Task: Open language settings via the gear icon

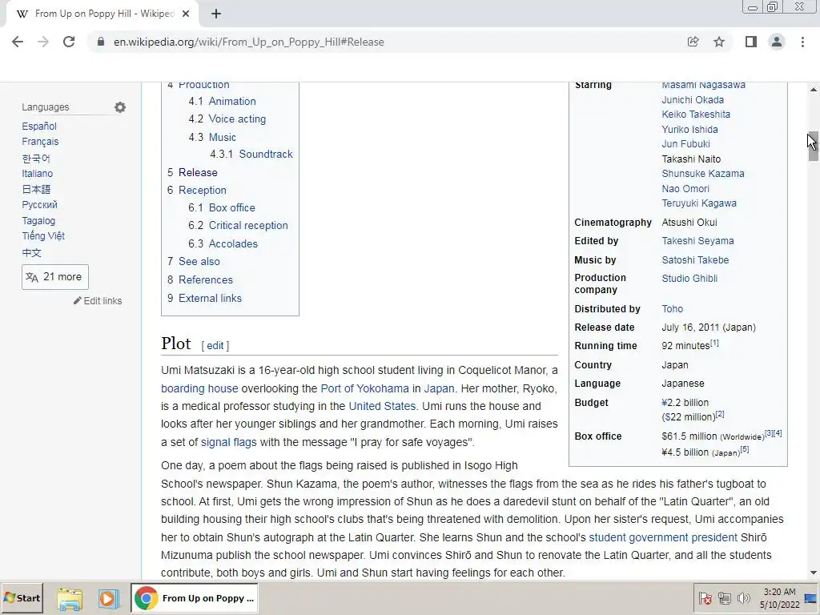Action: 120,107
